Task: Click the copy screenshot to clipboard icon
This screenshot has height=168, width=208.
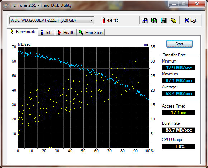Action: pos(154,20)
